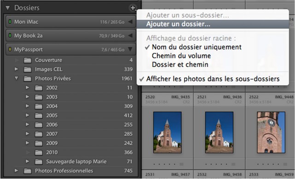Select Dossier et chemin menu entry
The image size is (295, 179).
pos(180,65)
